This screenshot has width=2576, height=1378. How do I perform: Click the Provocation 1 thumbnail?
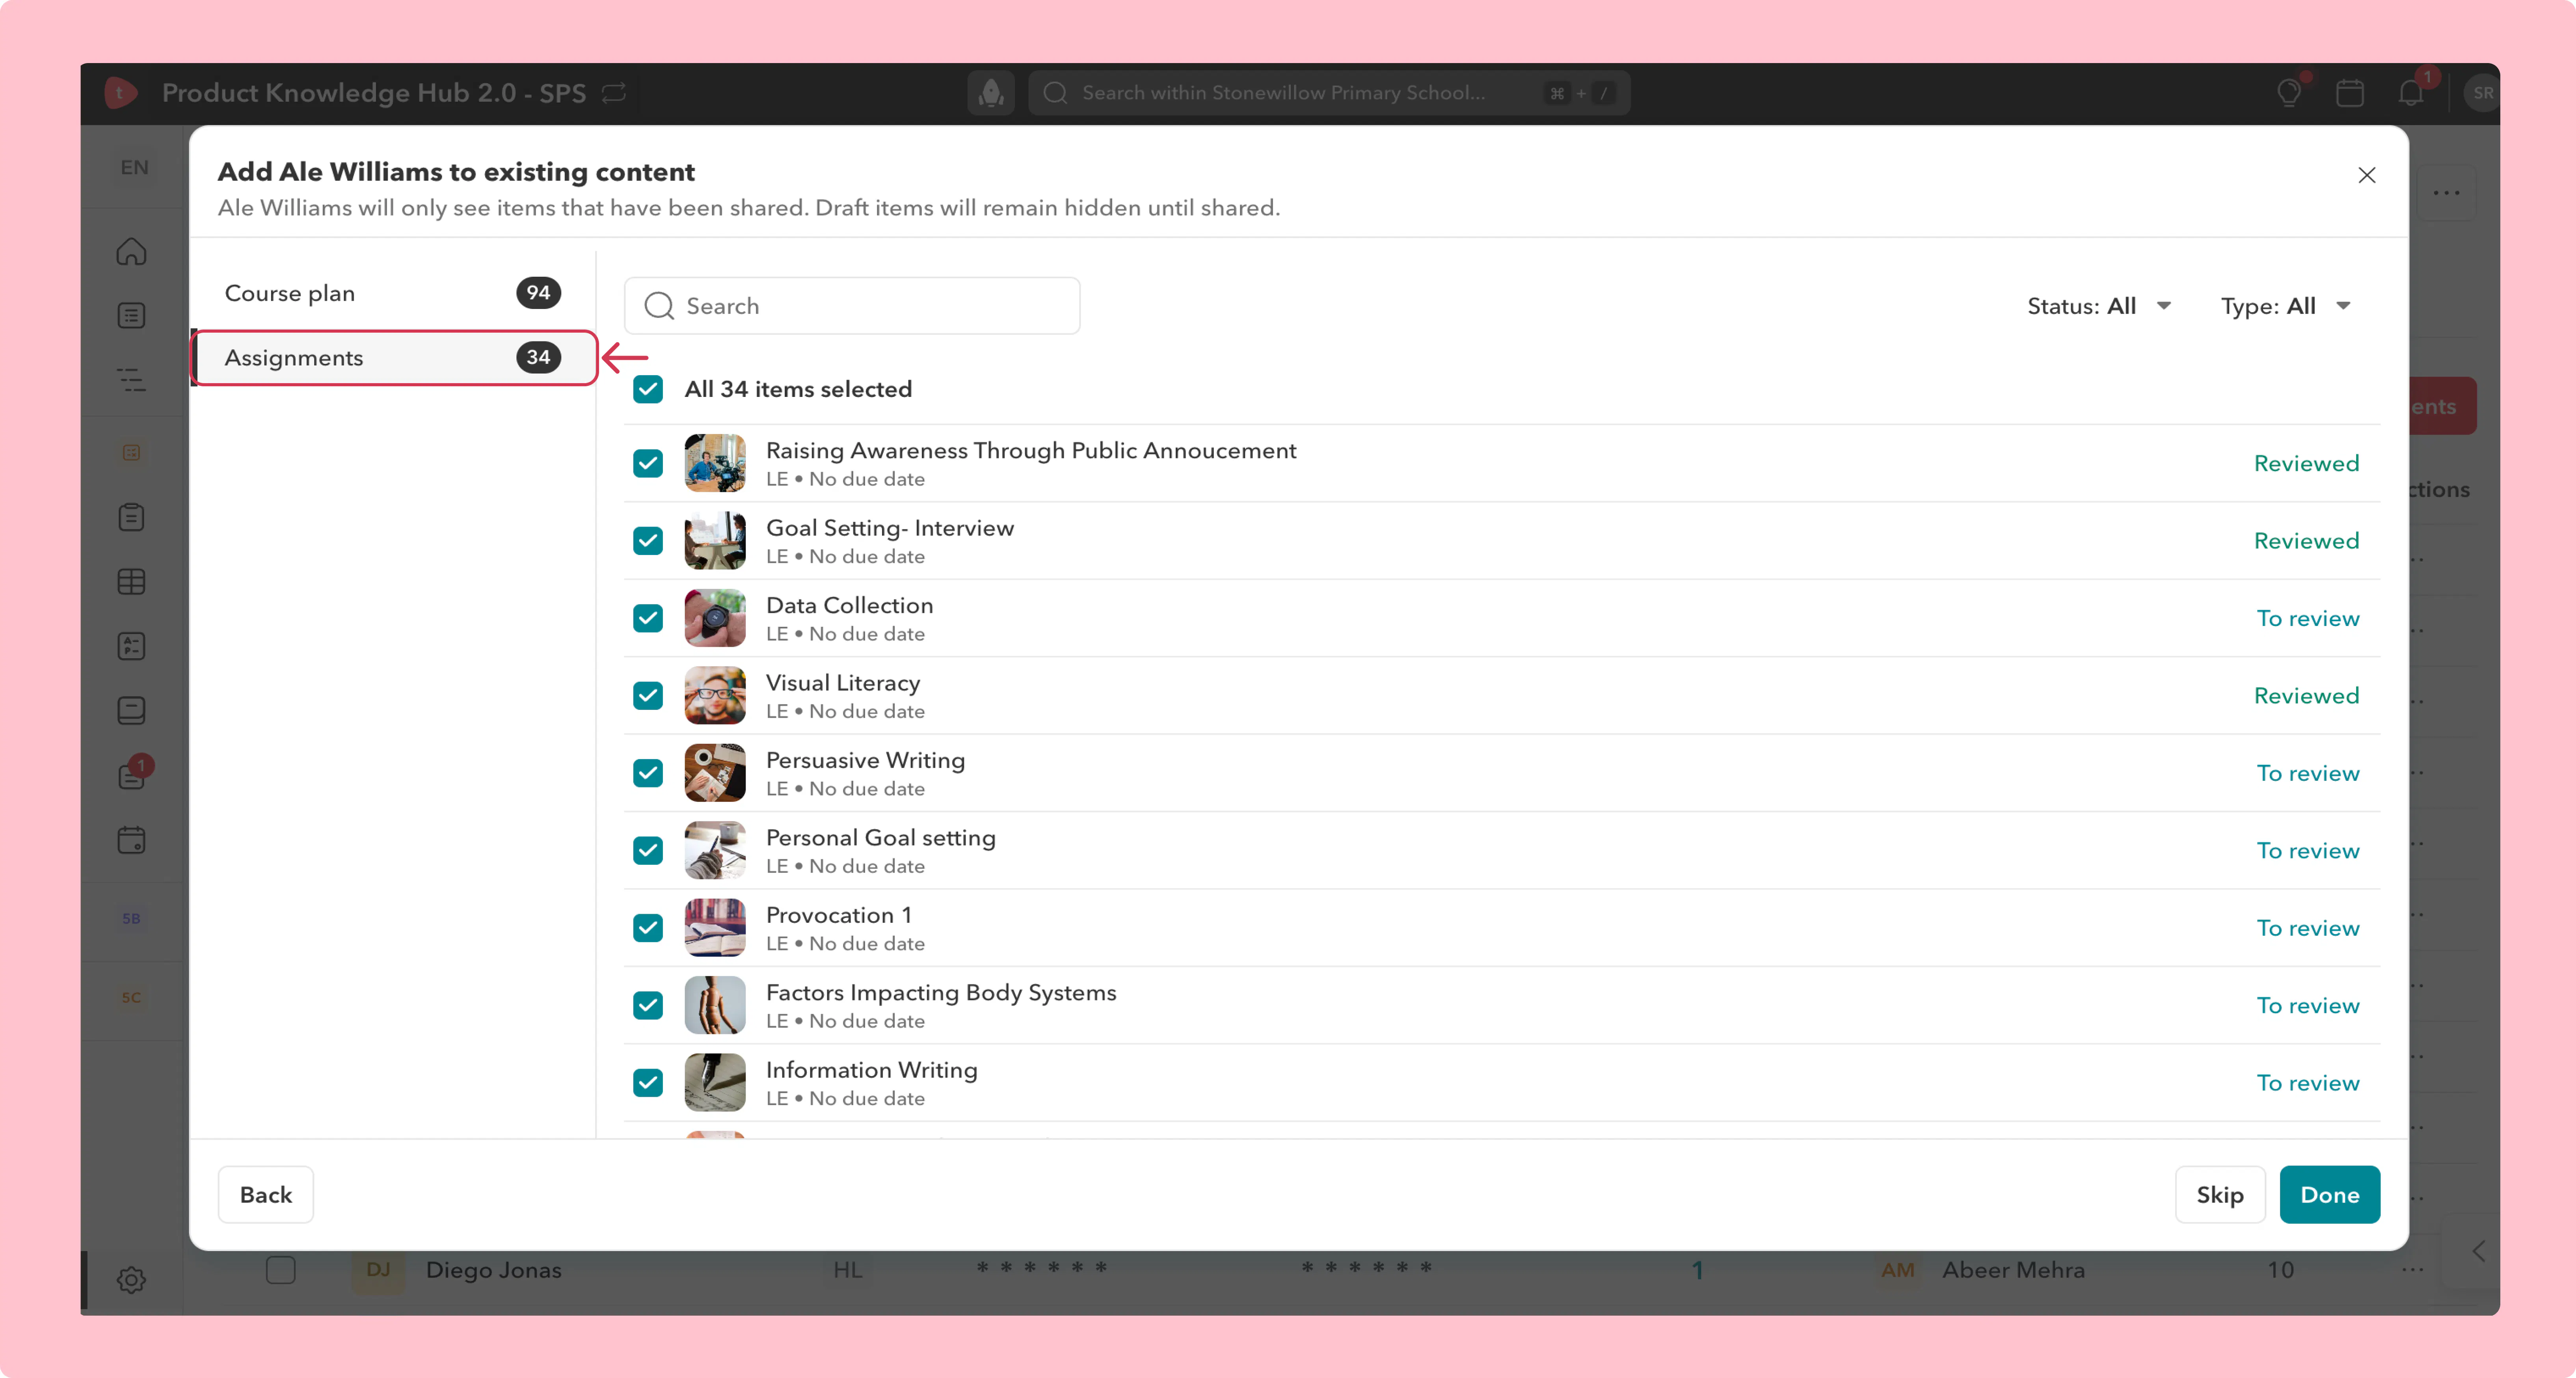tap(715, 928)
